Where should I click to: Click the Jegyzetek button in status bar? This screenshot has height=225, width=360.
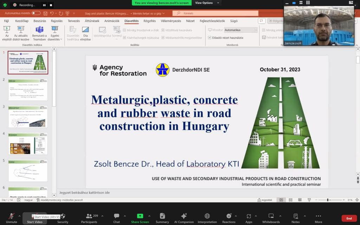pos(267,200)
